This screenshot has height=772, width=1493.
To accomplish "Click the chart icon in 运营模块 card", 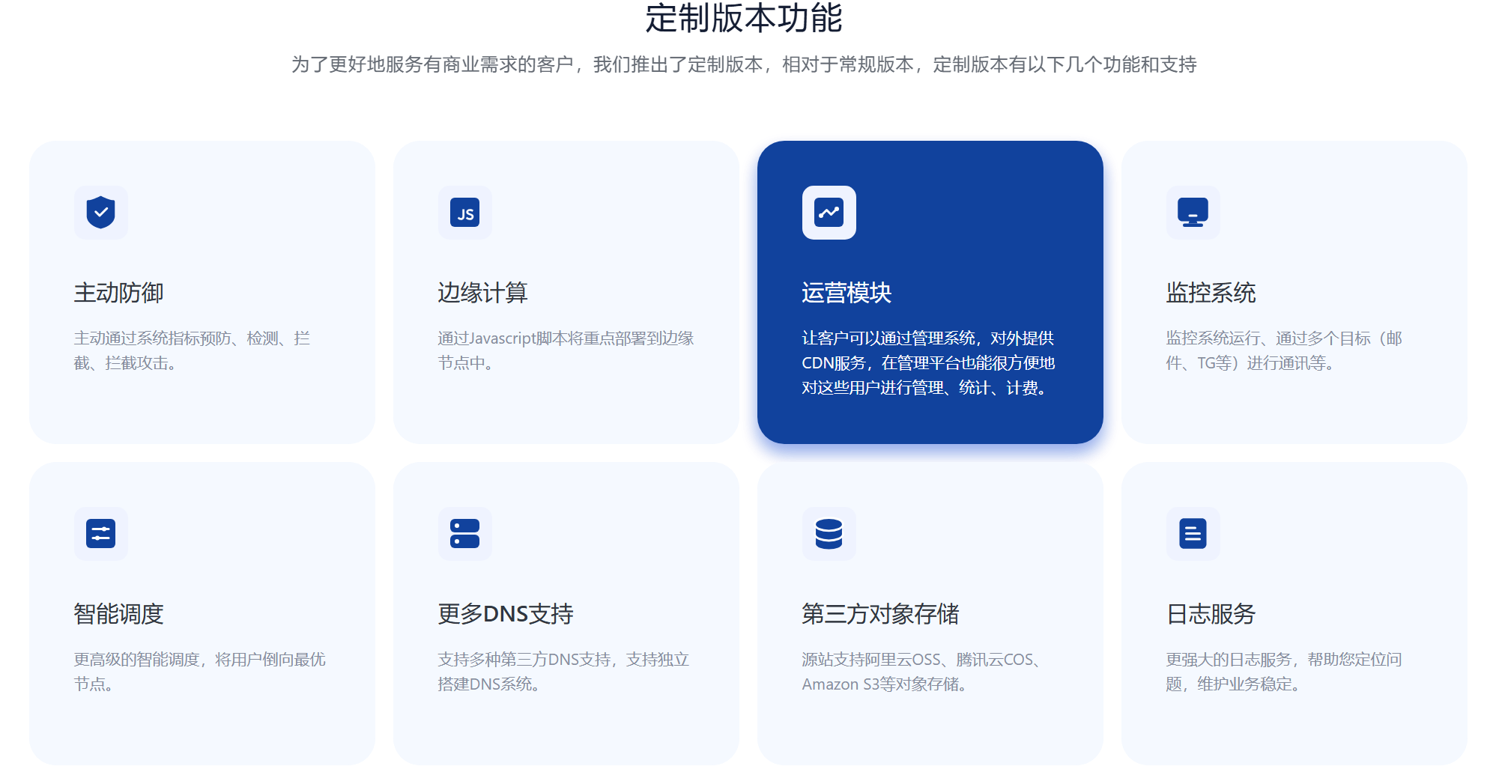I will pyautogui.click(x=829, y=213).
